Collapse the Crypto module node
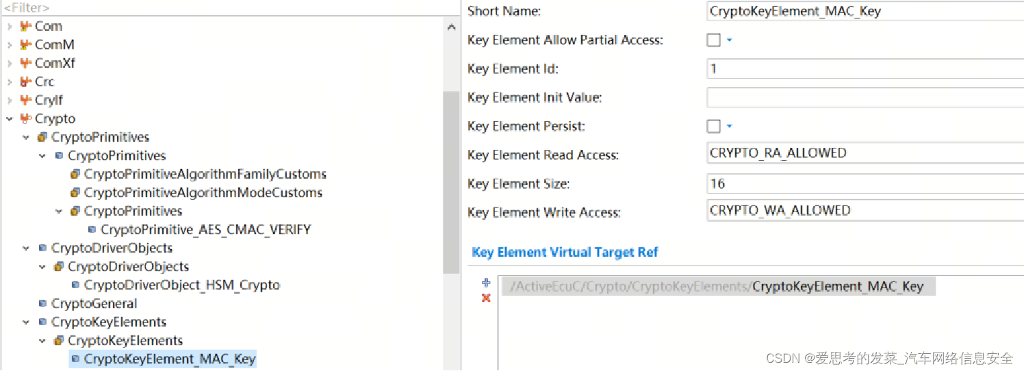 10,118
